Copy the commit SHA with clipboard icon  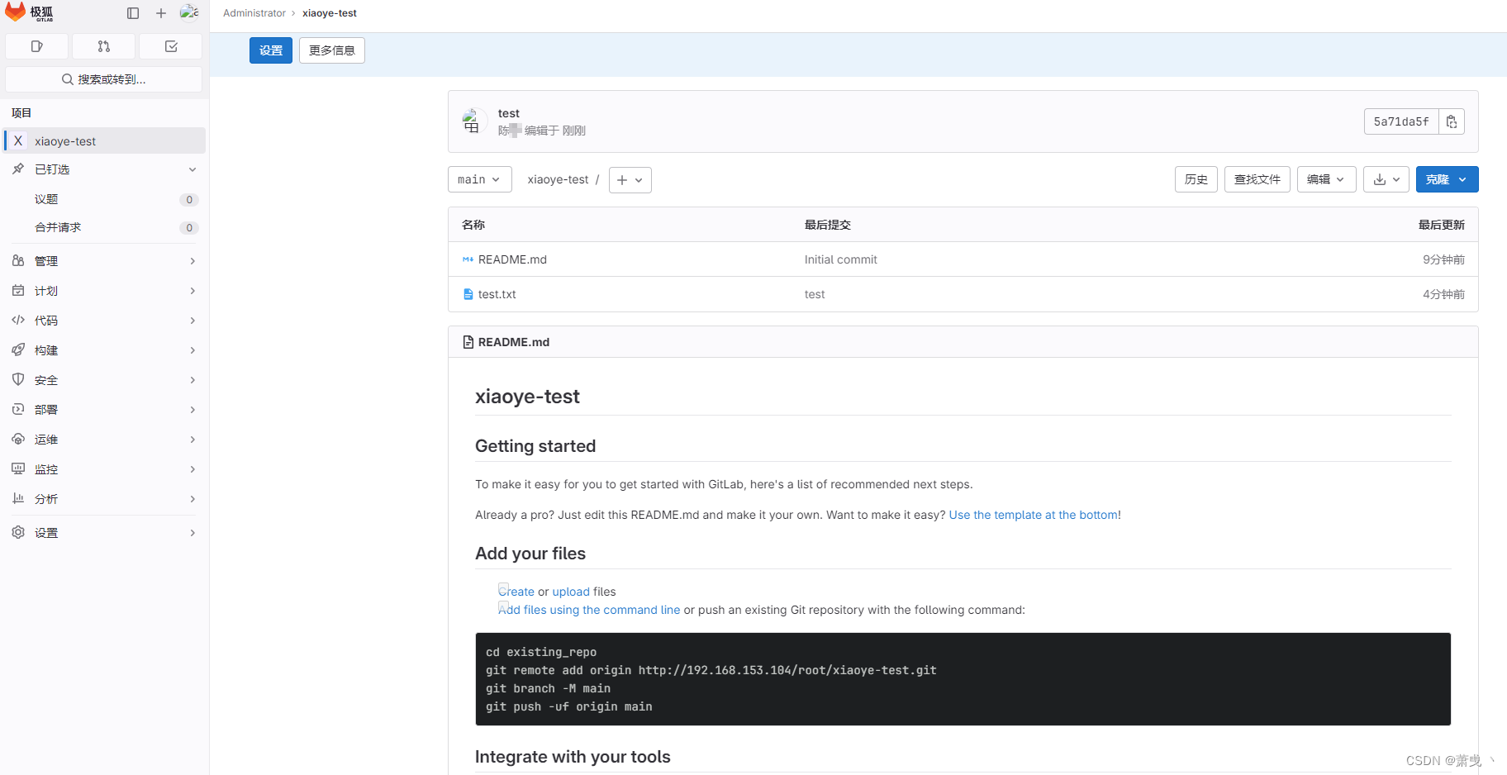pyautogui.click(x=1452, y=121)
